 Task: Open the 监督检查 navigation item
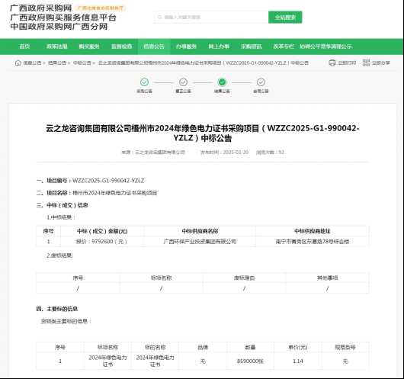pos(122,47)
